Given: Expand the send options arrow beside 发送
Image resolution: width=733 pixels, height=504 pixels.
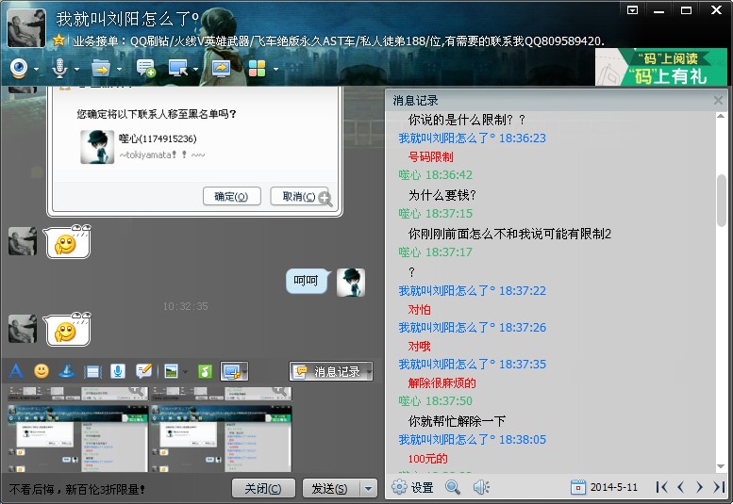Looking at the screenshot, I should click(x=369, y=488).
